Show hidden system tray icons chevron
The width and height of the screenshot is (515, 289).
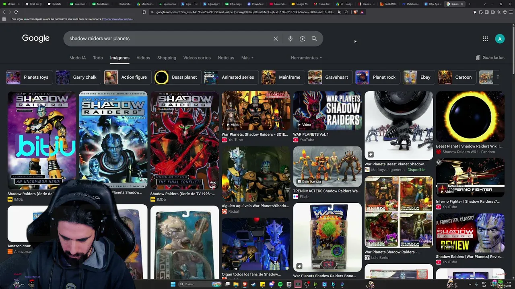click(x=470, y=284)
